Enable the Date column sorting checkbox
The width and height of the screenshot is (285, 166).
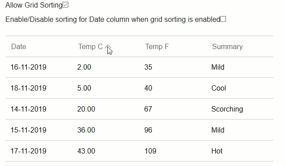coord(223,19)
